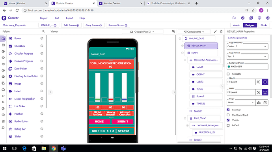Open Windows Start menu
Viewport: 272px width, 152px height.
point(5,148)
